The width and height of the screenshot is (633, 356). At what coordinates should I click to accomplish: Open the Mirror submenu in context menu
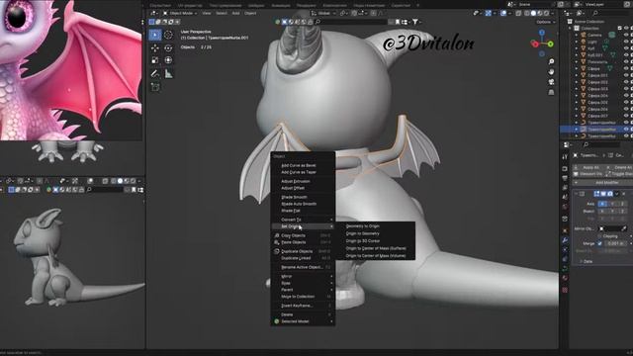click(x=303, y=277)
